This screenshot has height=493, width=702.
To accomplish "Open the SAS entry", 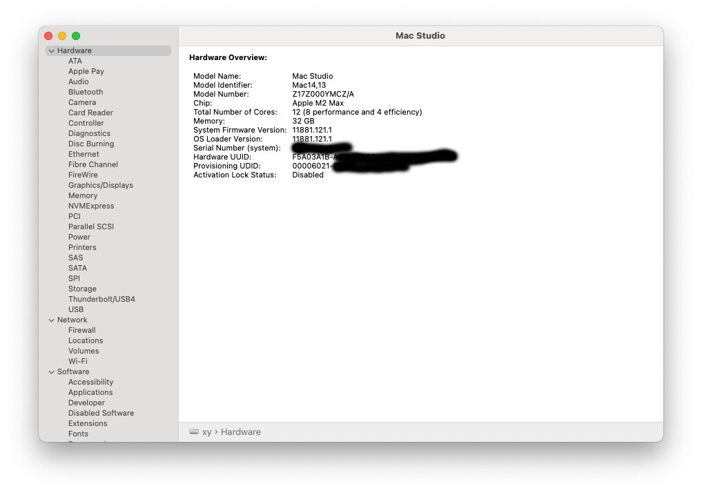I will tap(76, 258).
